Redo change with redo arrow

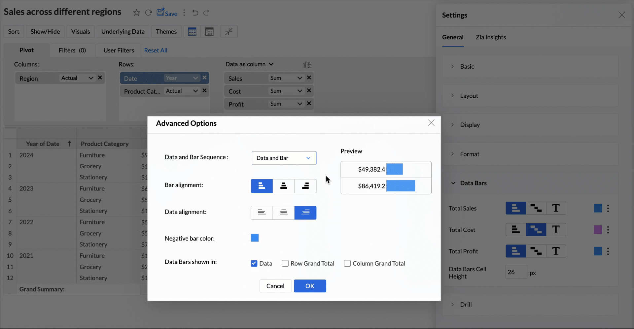(206, 13)
